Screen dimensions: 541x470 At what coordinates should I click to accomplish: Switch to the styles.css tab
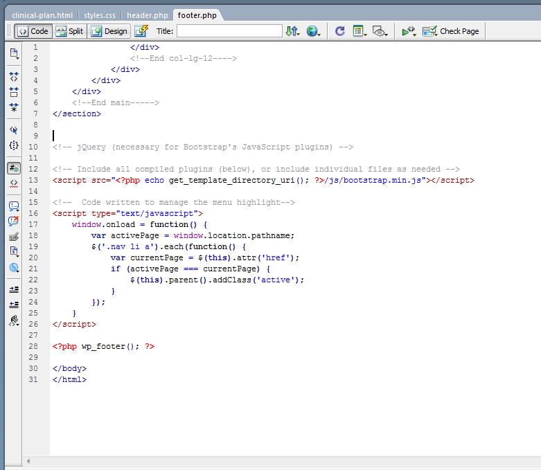pos(100,15)
